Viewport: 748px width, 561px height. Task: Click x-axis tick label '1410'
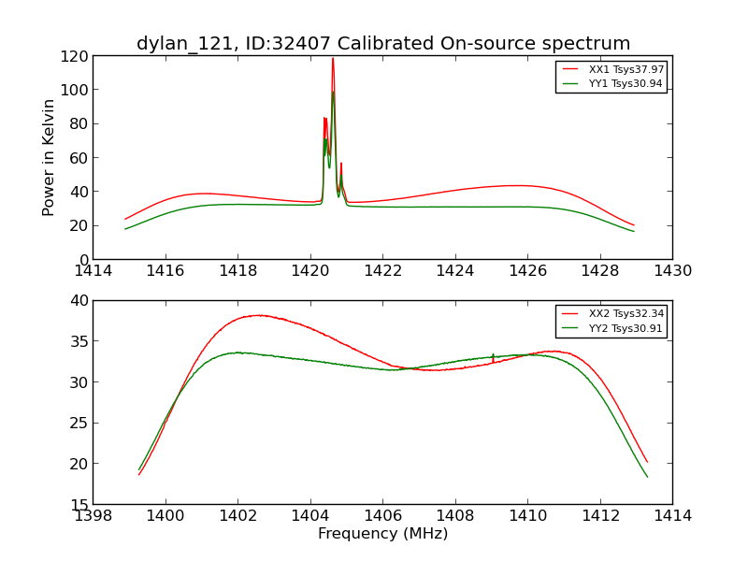(x=528, y=516)
